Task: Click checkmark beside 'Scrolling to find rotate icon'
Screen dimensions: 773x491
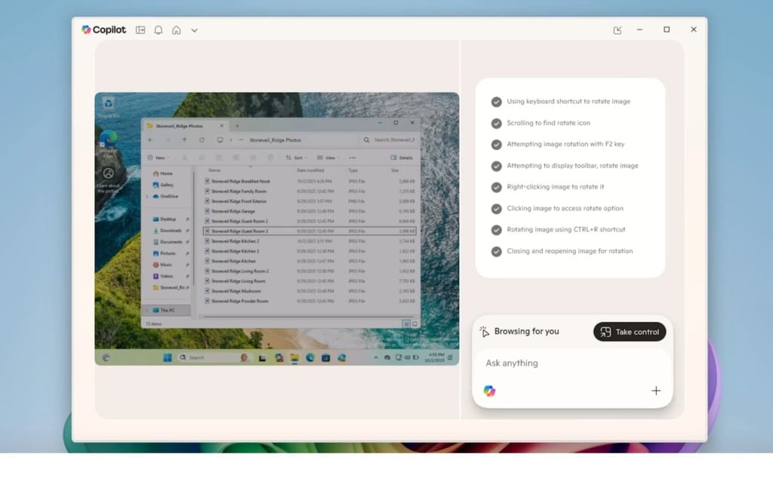Action: [x=496, y=123]
